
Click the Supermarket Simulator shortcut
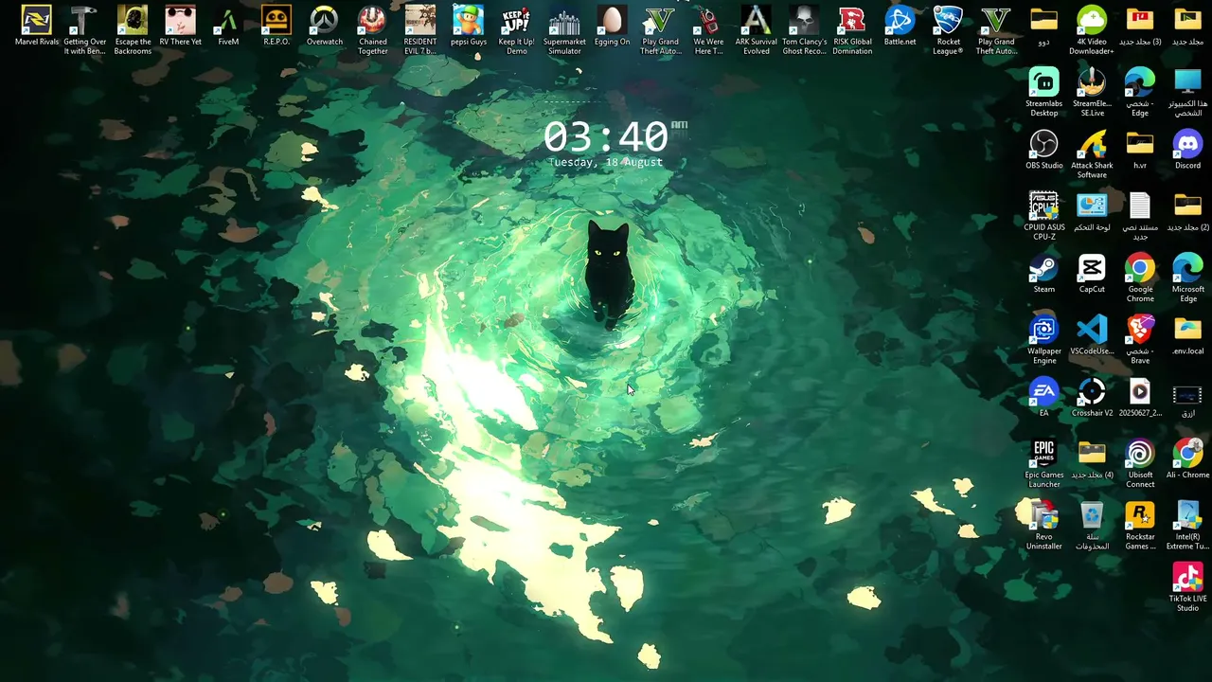pyautogui.click(x=564, y=29)
